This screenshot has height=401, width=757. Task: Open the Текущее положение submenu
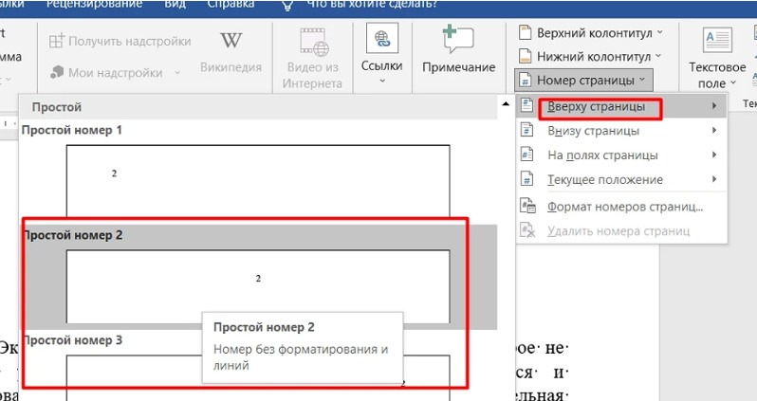point(604,180)
